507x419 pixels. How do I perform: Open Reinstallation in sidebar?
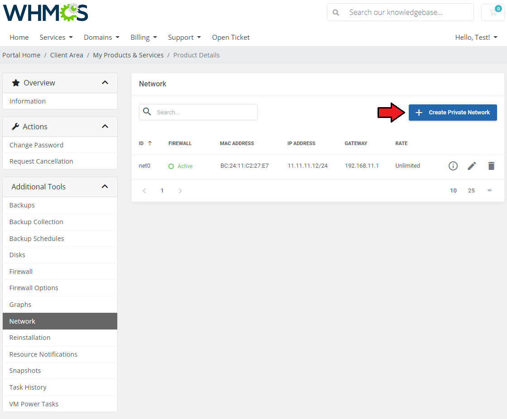coord(60,338)
